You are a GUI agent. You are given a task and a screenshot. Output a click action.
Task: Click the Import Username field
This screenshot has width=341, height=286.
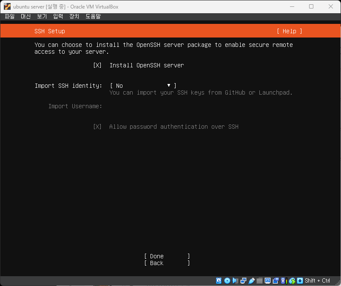(143, 106)
